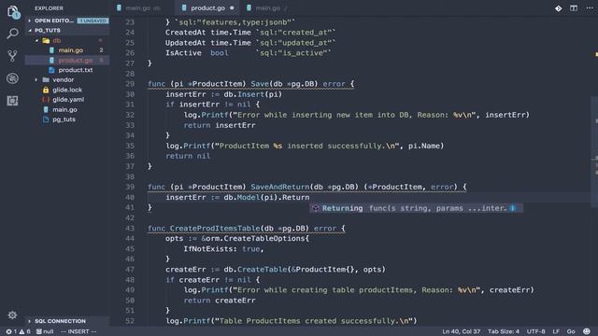Screen dimensions: 598x336
Task: Split the editor with the layout icon
Action: (x=574, y=8)
